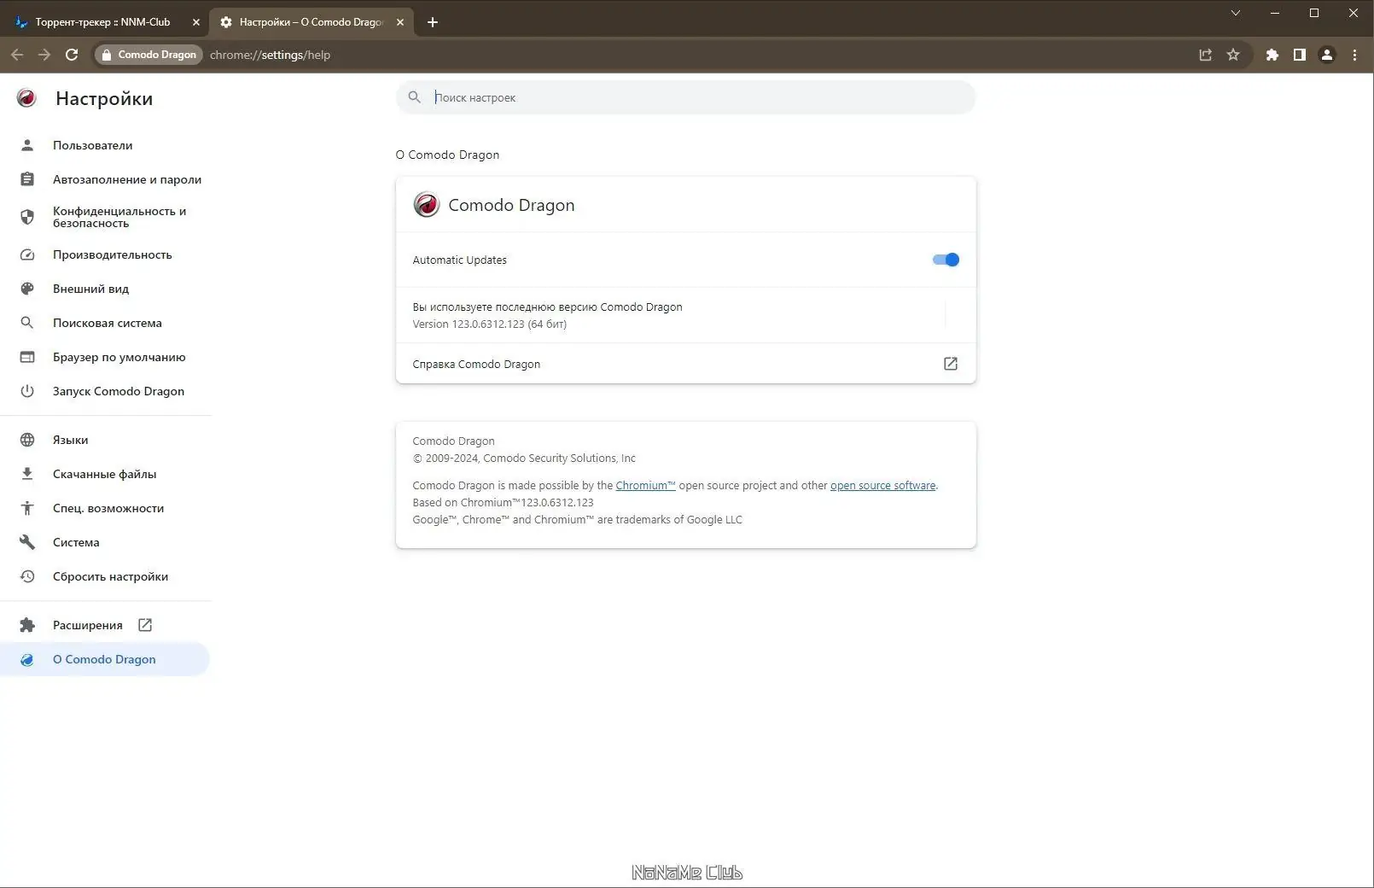Open Пользователи settings section
Image resolution: width=1374 pixels, height=888 pixels.
(x=106, y=145)
